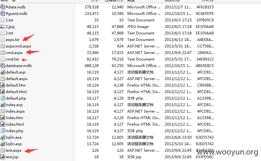
Task: Click CRC value 4F6181E5 of #data.mdb
Action: point(205,7)
